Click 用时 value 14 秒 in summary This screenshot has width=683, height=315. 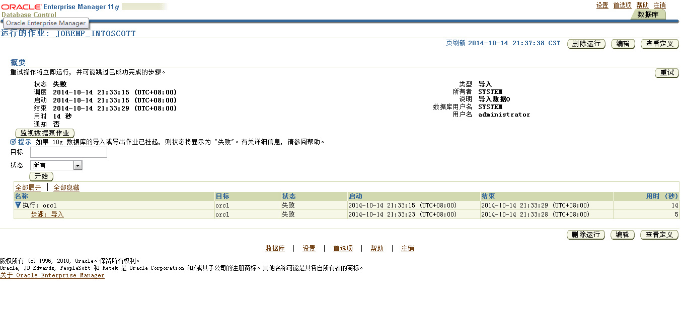point(62,116)
